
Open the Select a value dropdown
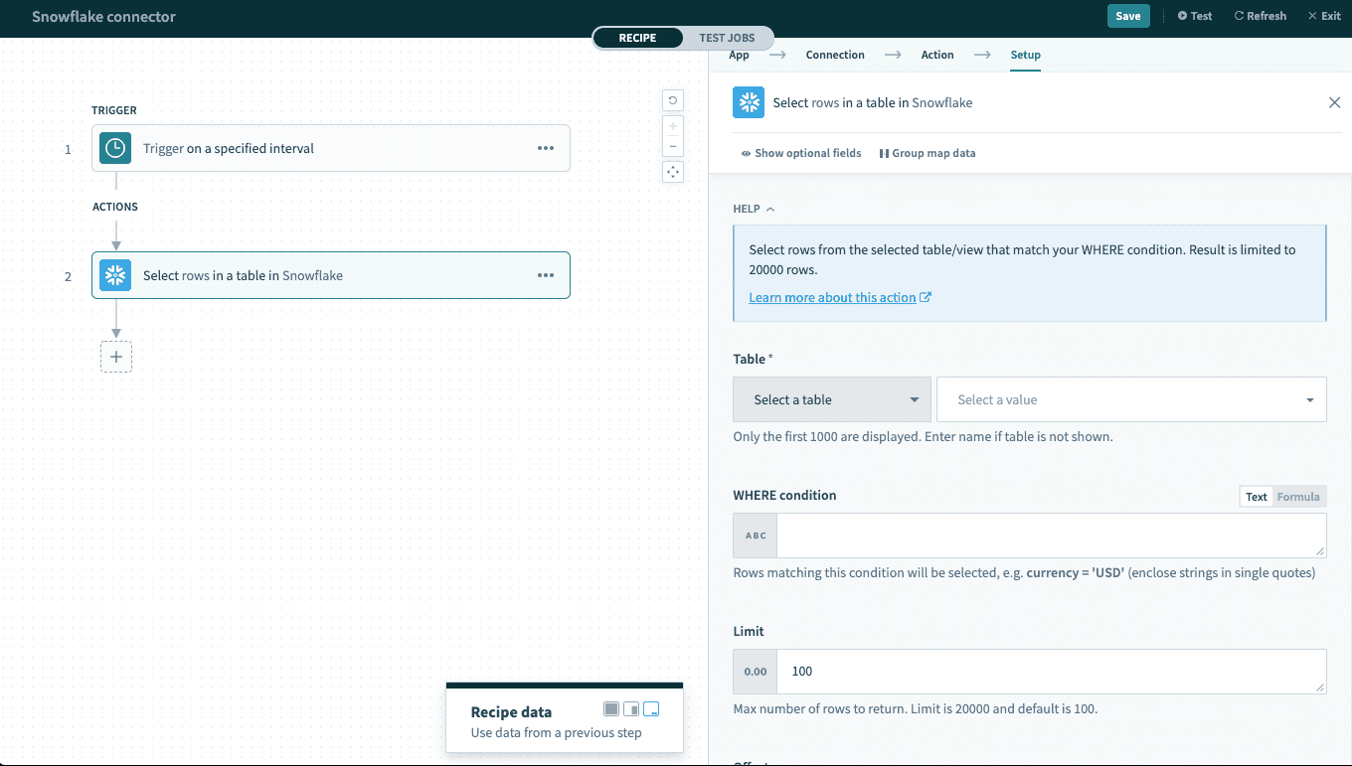point(1131,398)
